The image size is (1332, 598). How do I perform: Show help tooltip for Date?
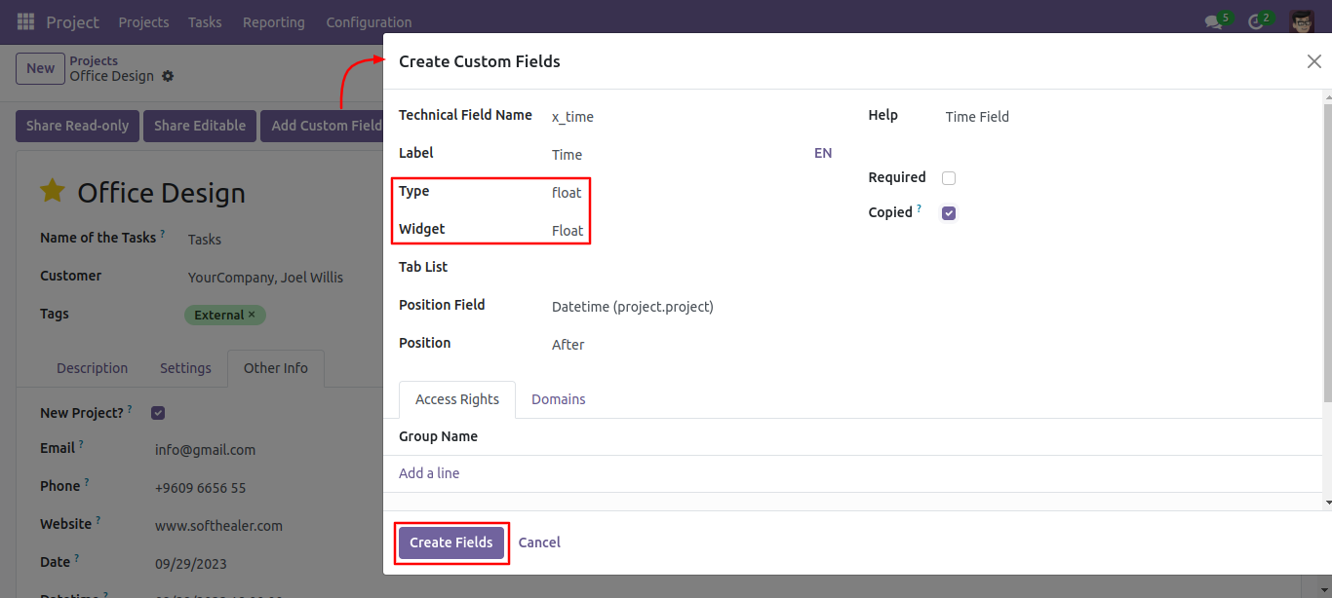[x=77, y=559]
